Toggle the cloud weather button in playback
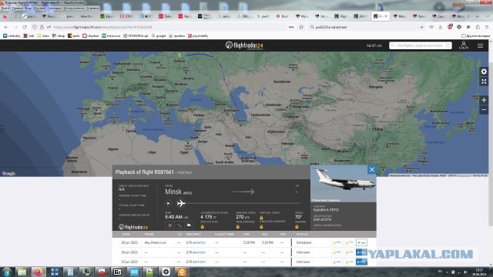Screen dimensions: 493x277 (189, 225)
